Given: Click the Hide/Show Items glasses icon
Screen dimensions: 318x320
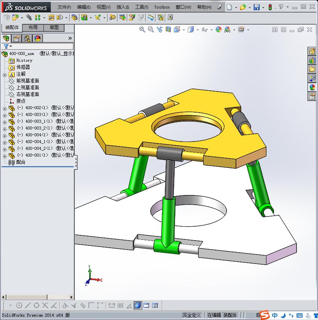Looking at the screenshot, I should tap(205, 30).
